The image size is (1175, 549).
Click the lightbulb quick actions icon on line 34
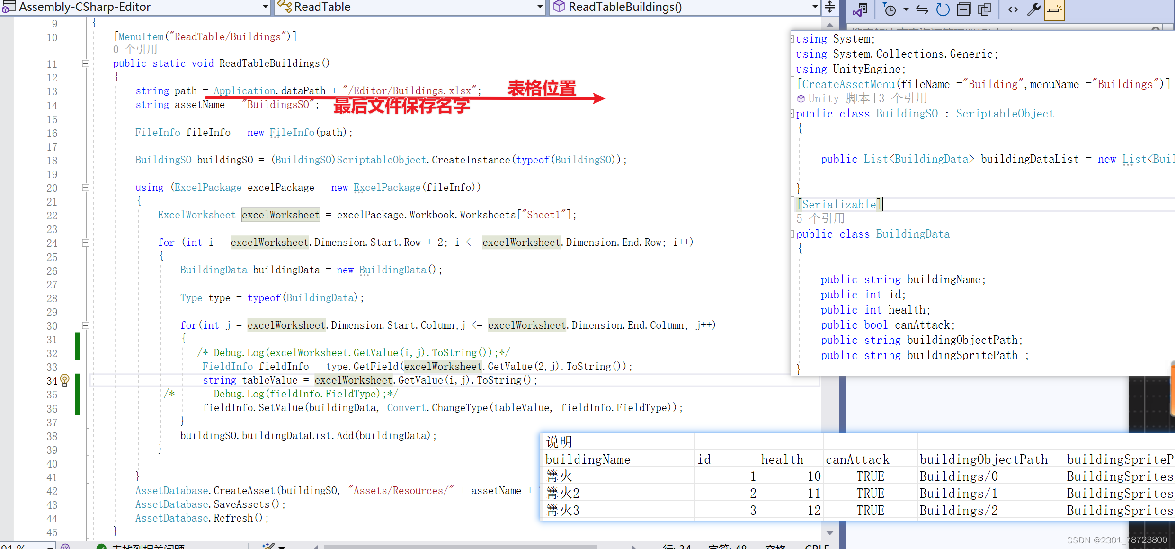point(65,380)
